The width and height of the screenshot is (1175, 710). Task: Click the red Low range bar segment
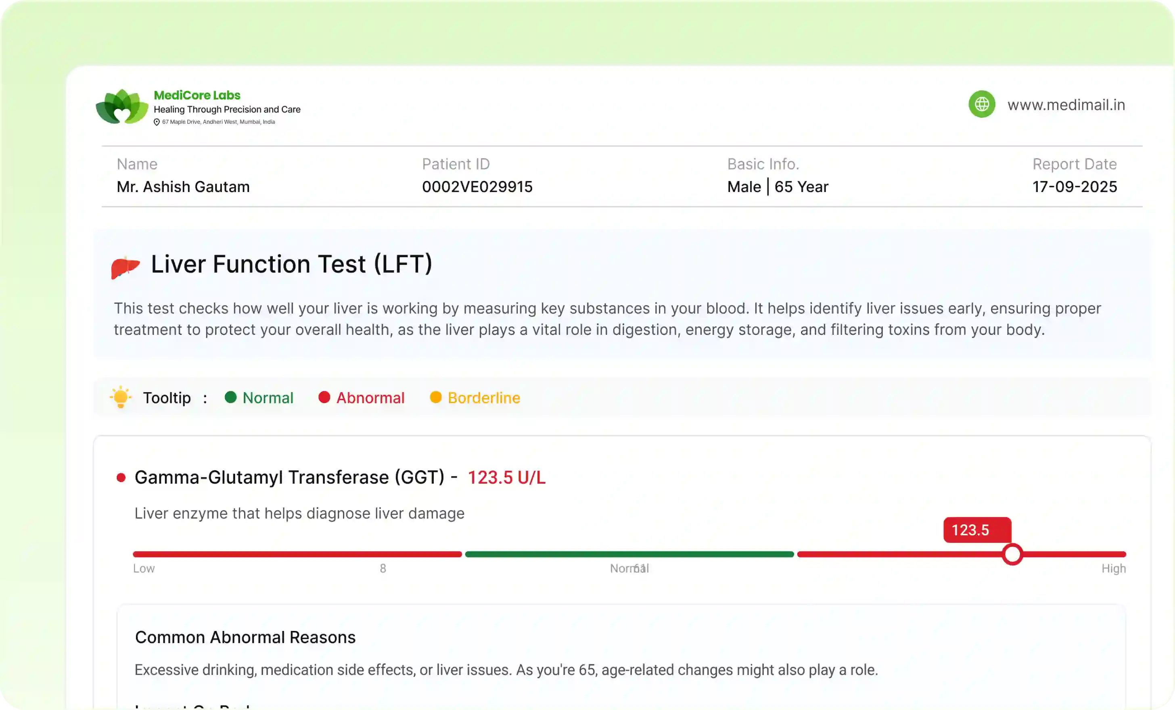[x=297, y=554]
